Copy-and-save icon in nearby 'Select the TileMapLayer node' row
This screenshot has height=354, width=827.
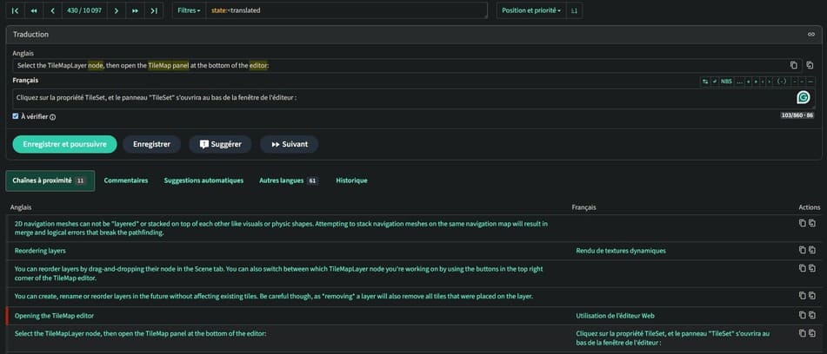[811, 333]
